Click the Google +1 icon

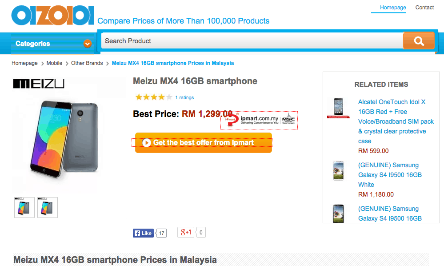tap(185, 232)
